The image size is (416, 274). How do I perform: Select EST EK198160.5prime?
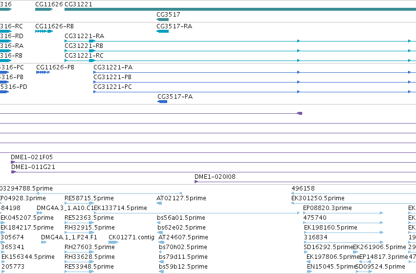coord(330,228)
